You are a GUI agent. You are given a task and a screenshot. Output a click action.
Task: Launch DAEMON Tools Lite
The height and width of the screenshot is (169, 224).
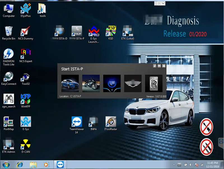[x=9, y=57]
